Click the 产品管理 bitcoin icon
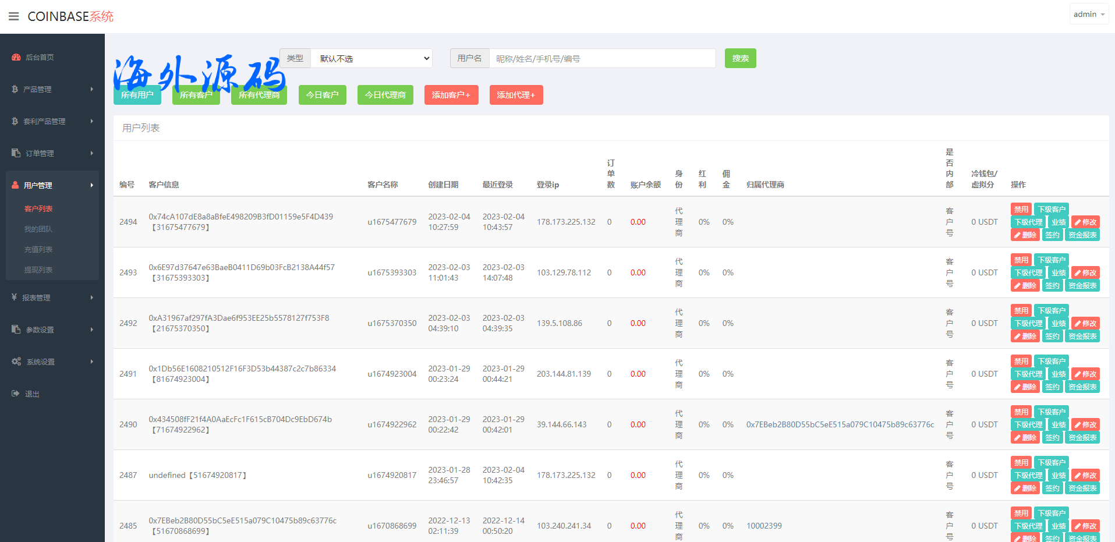1115x542 pixels. pos(15,89)
